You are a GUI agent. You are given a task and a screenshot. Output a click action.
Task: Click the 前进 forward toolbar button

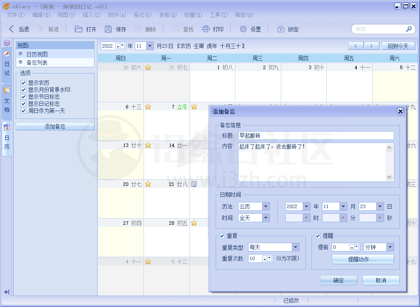click(x=49, y=29)
